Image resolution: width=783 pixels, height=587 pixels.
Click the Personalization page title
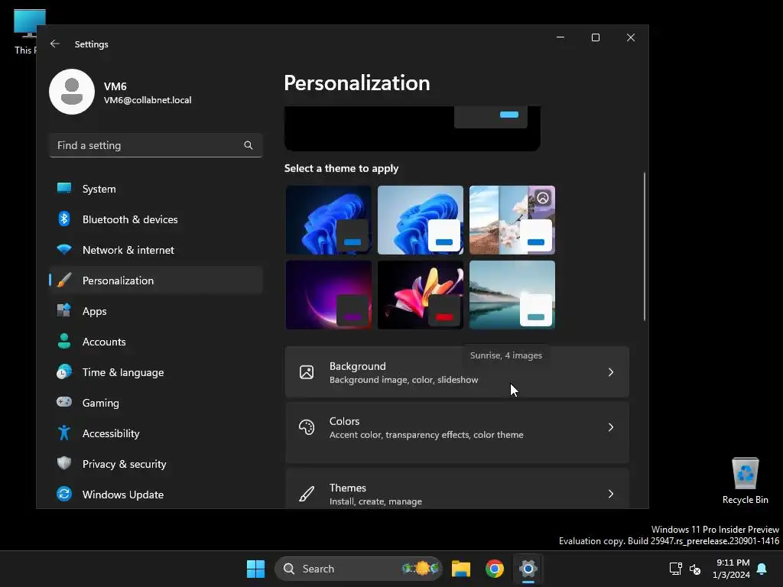pyautogui.click(x=356, y=83)
